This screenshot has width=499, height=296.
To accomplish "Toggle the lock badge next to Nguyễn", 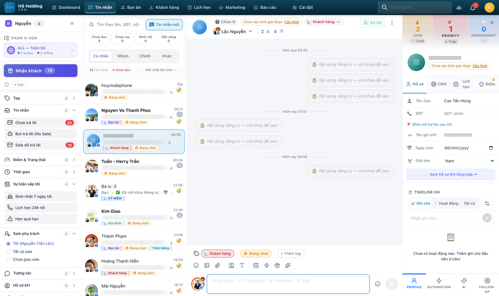I will coord(39,23).
